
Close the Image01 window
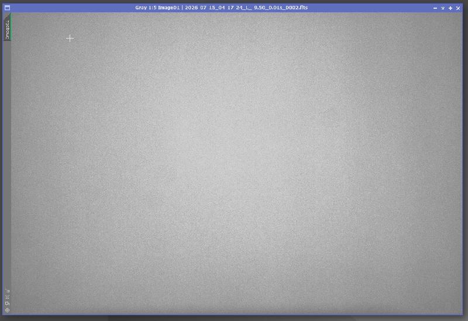(458, 8)
